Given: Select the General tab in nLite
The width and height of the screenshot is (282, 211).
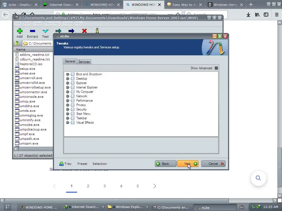Looking at the screenshot, I should pyautogui.click(x=70, y=61).
